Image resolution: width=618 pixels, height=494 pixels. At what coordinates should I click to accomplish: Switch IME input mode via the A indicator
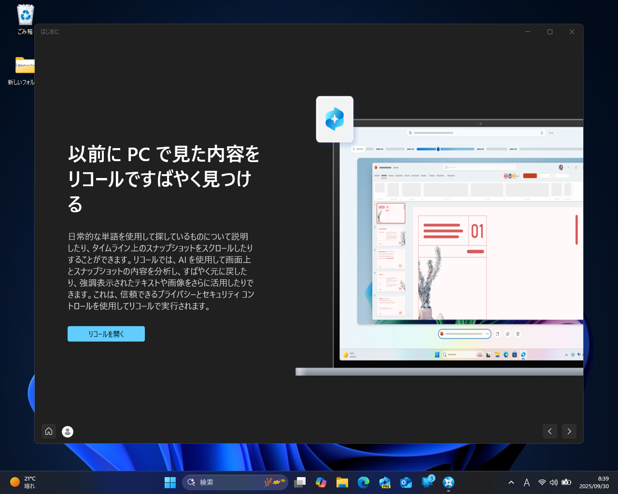click(527, 482)
